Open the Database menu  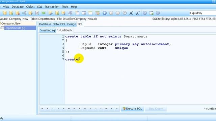click(18, 7)
